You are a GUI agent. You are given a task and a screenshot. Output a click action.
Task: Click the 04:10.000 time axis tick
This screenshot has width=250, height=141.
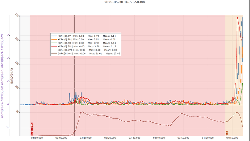(x=232, y=138)
